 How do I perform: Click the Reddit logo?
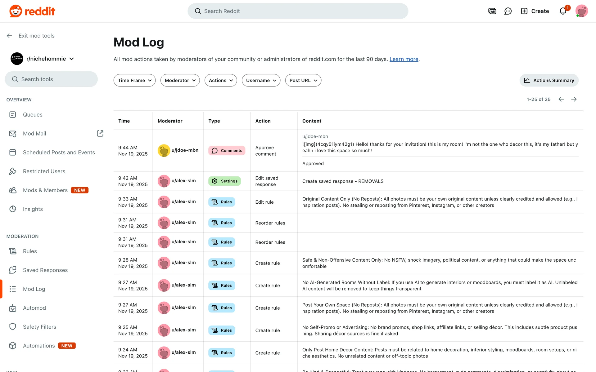[32, 11]
